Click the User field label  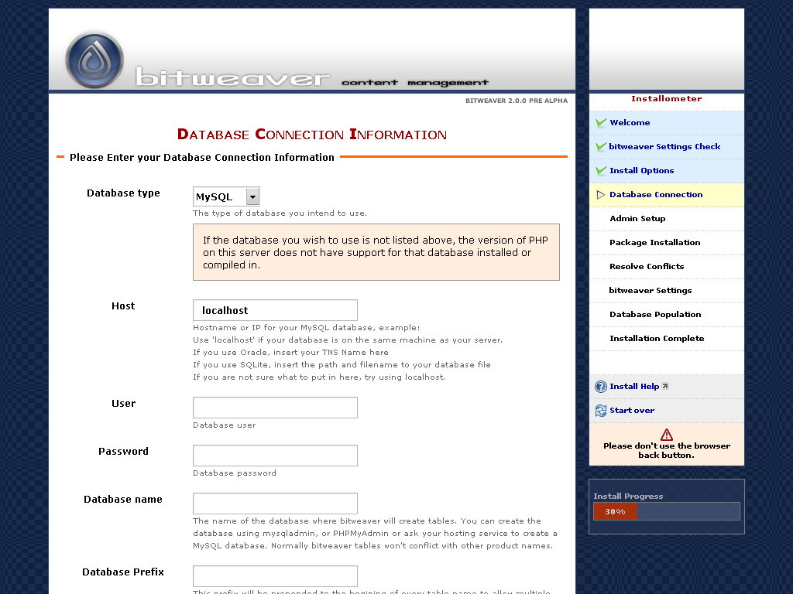[123, 404]
